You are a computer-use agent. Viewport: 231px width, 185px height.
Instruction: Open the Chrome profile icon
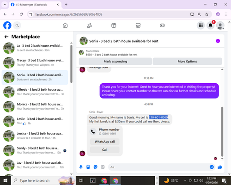coord(218,14)
